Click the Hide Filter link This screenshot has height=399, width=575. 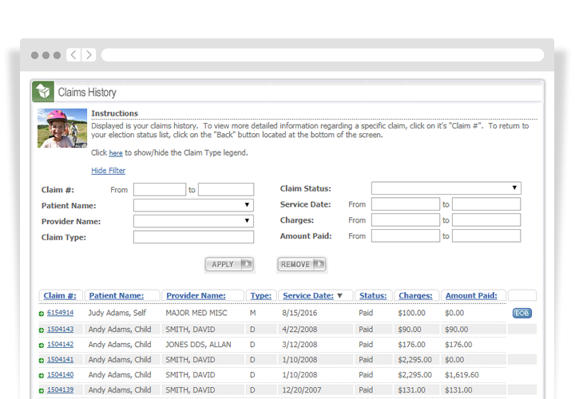108,171
